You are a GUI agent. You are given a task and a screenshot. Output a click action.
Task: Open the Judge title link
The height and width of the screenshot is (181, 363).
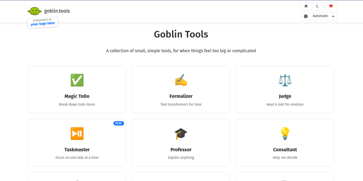[x=285, y=96]
